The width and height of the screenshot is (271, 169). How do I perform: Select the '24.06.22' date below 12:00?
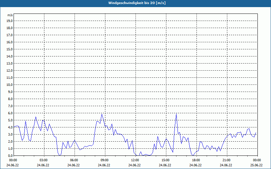pyautogui.click(x=134, y=165)
